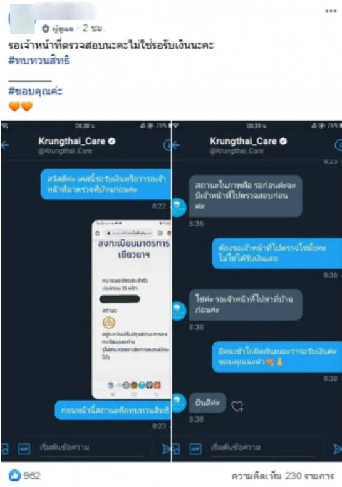Click the 982 reactions count
This screenshot has height=487, width=342.
pyautogui.click(x=32, y=476)
